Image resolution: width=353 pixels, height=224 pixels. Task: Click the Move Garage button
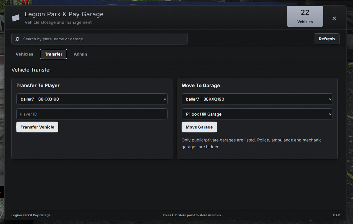coord(199,127)
